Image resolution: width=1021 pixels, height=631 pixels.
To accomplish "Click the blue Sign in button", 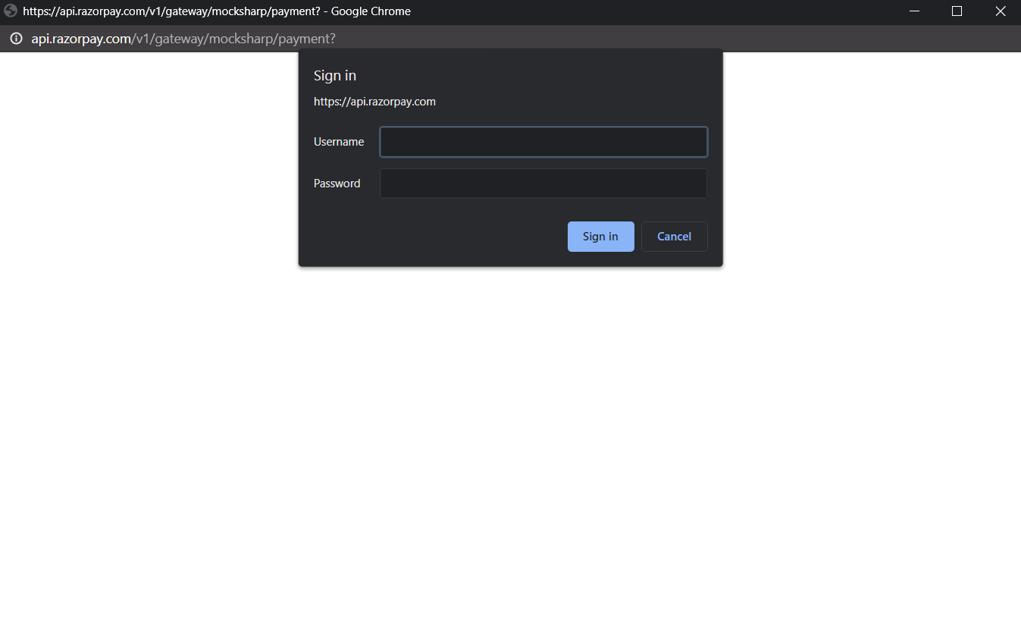I will pyautogui.click(x=600, y=237).
